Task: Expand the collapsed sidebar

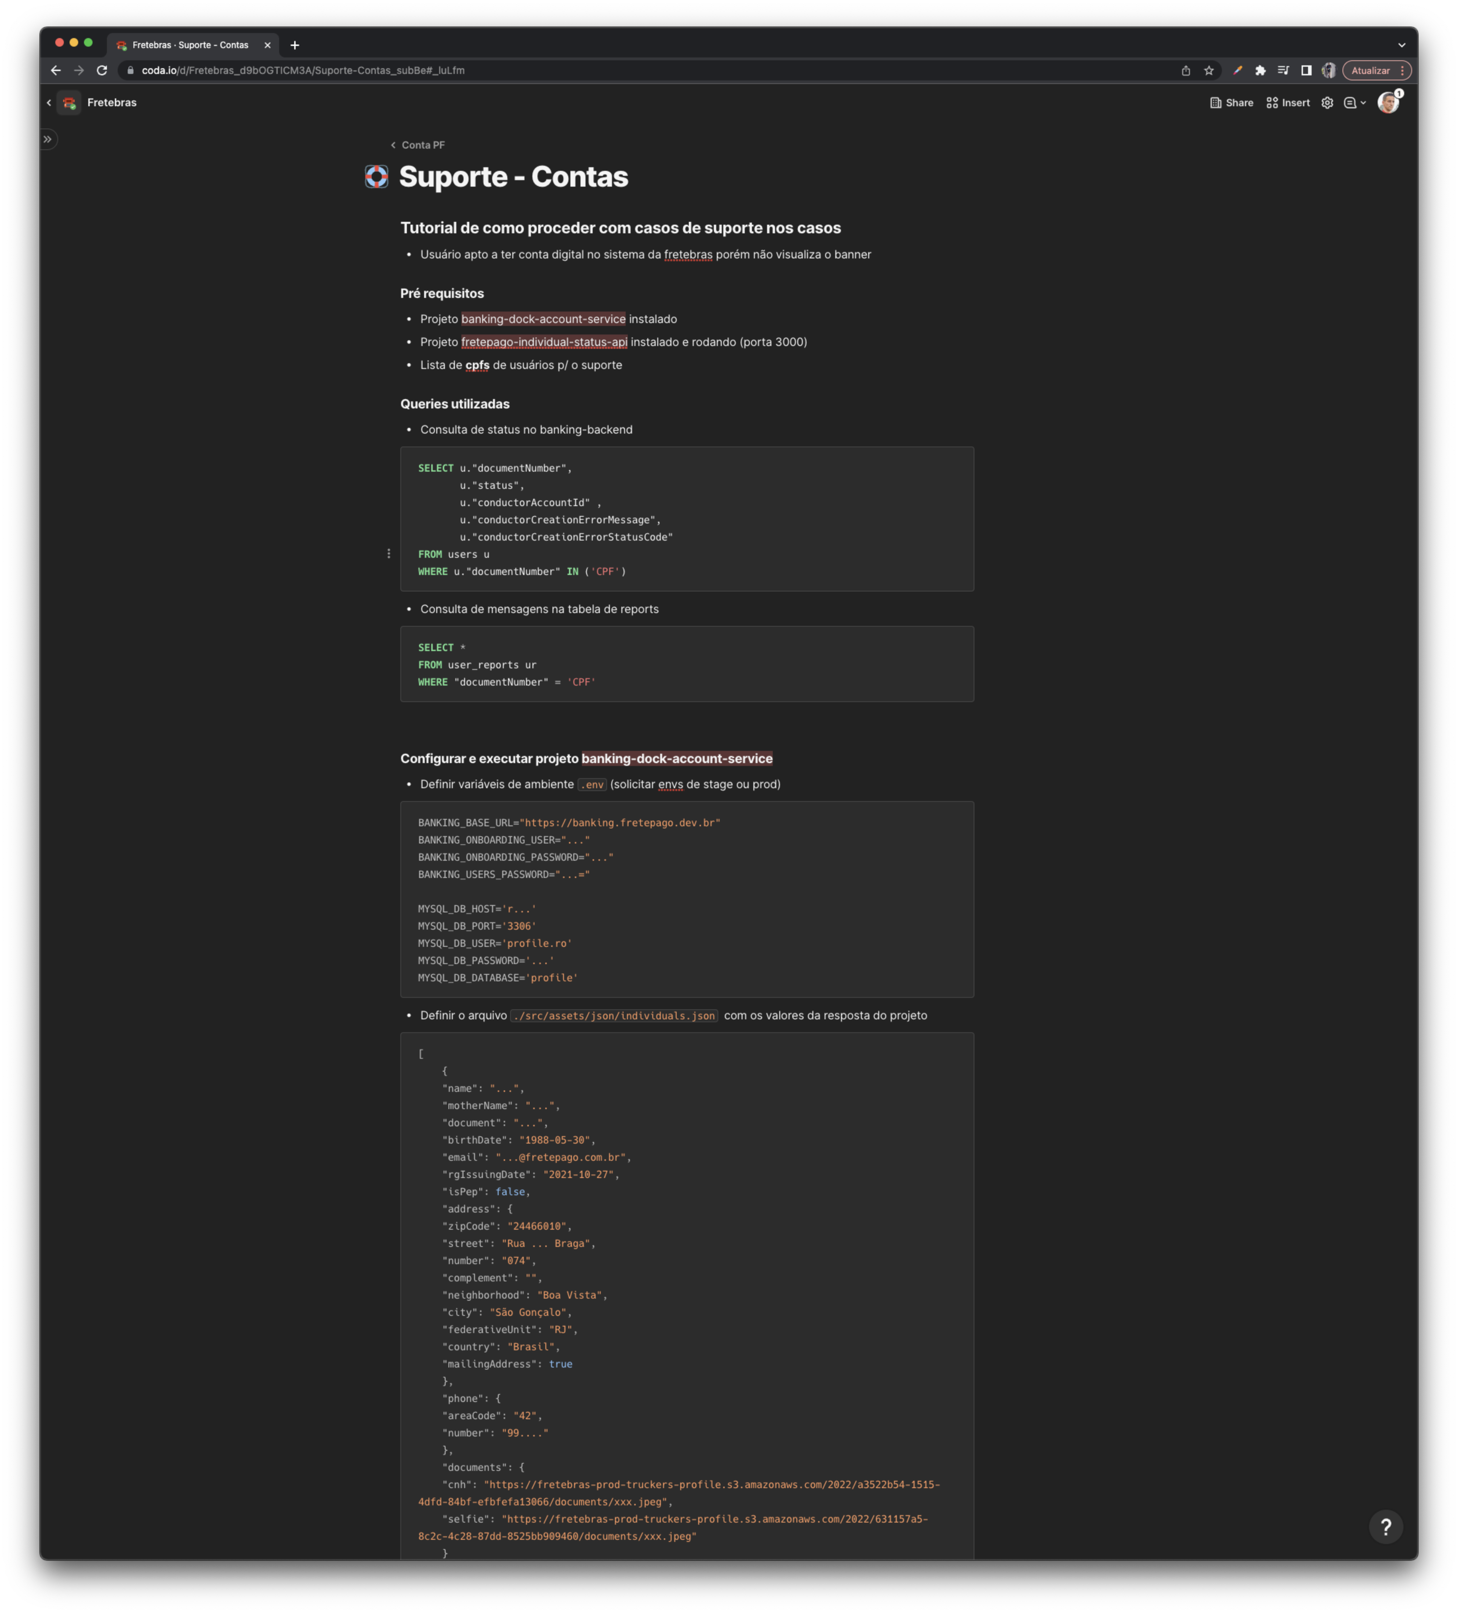Action: point(48,139)
